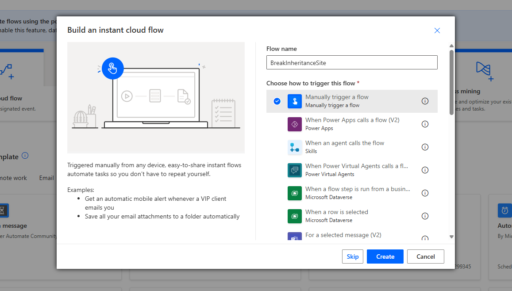Image resolution: width=512 pixels, height=291 pixels.
Task: Click the Power Apps trigger icon
Action: pos(295,124)
